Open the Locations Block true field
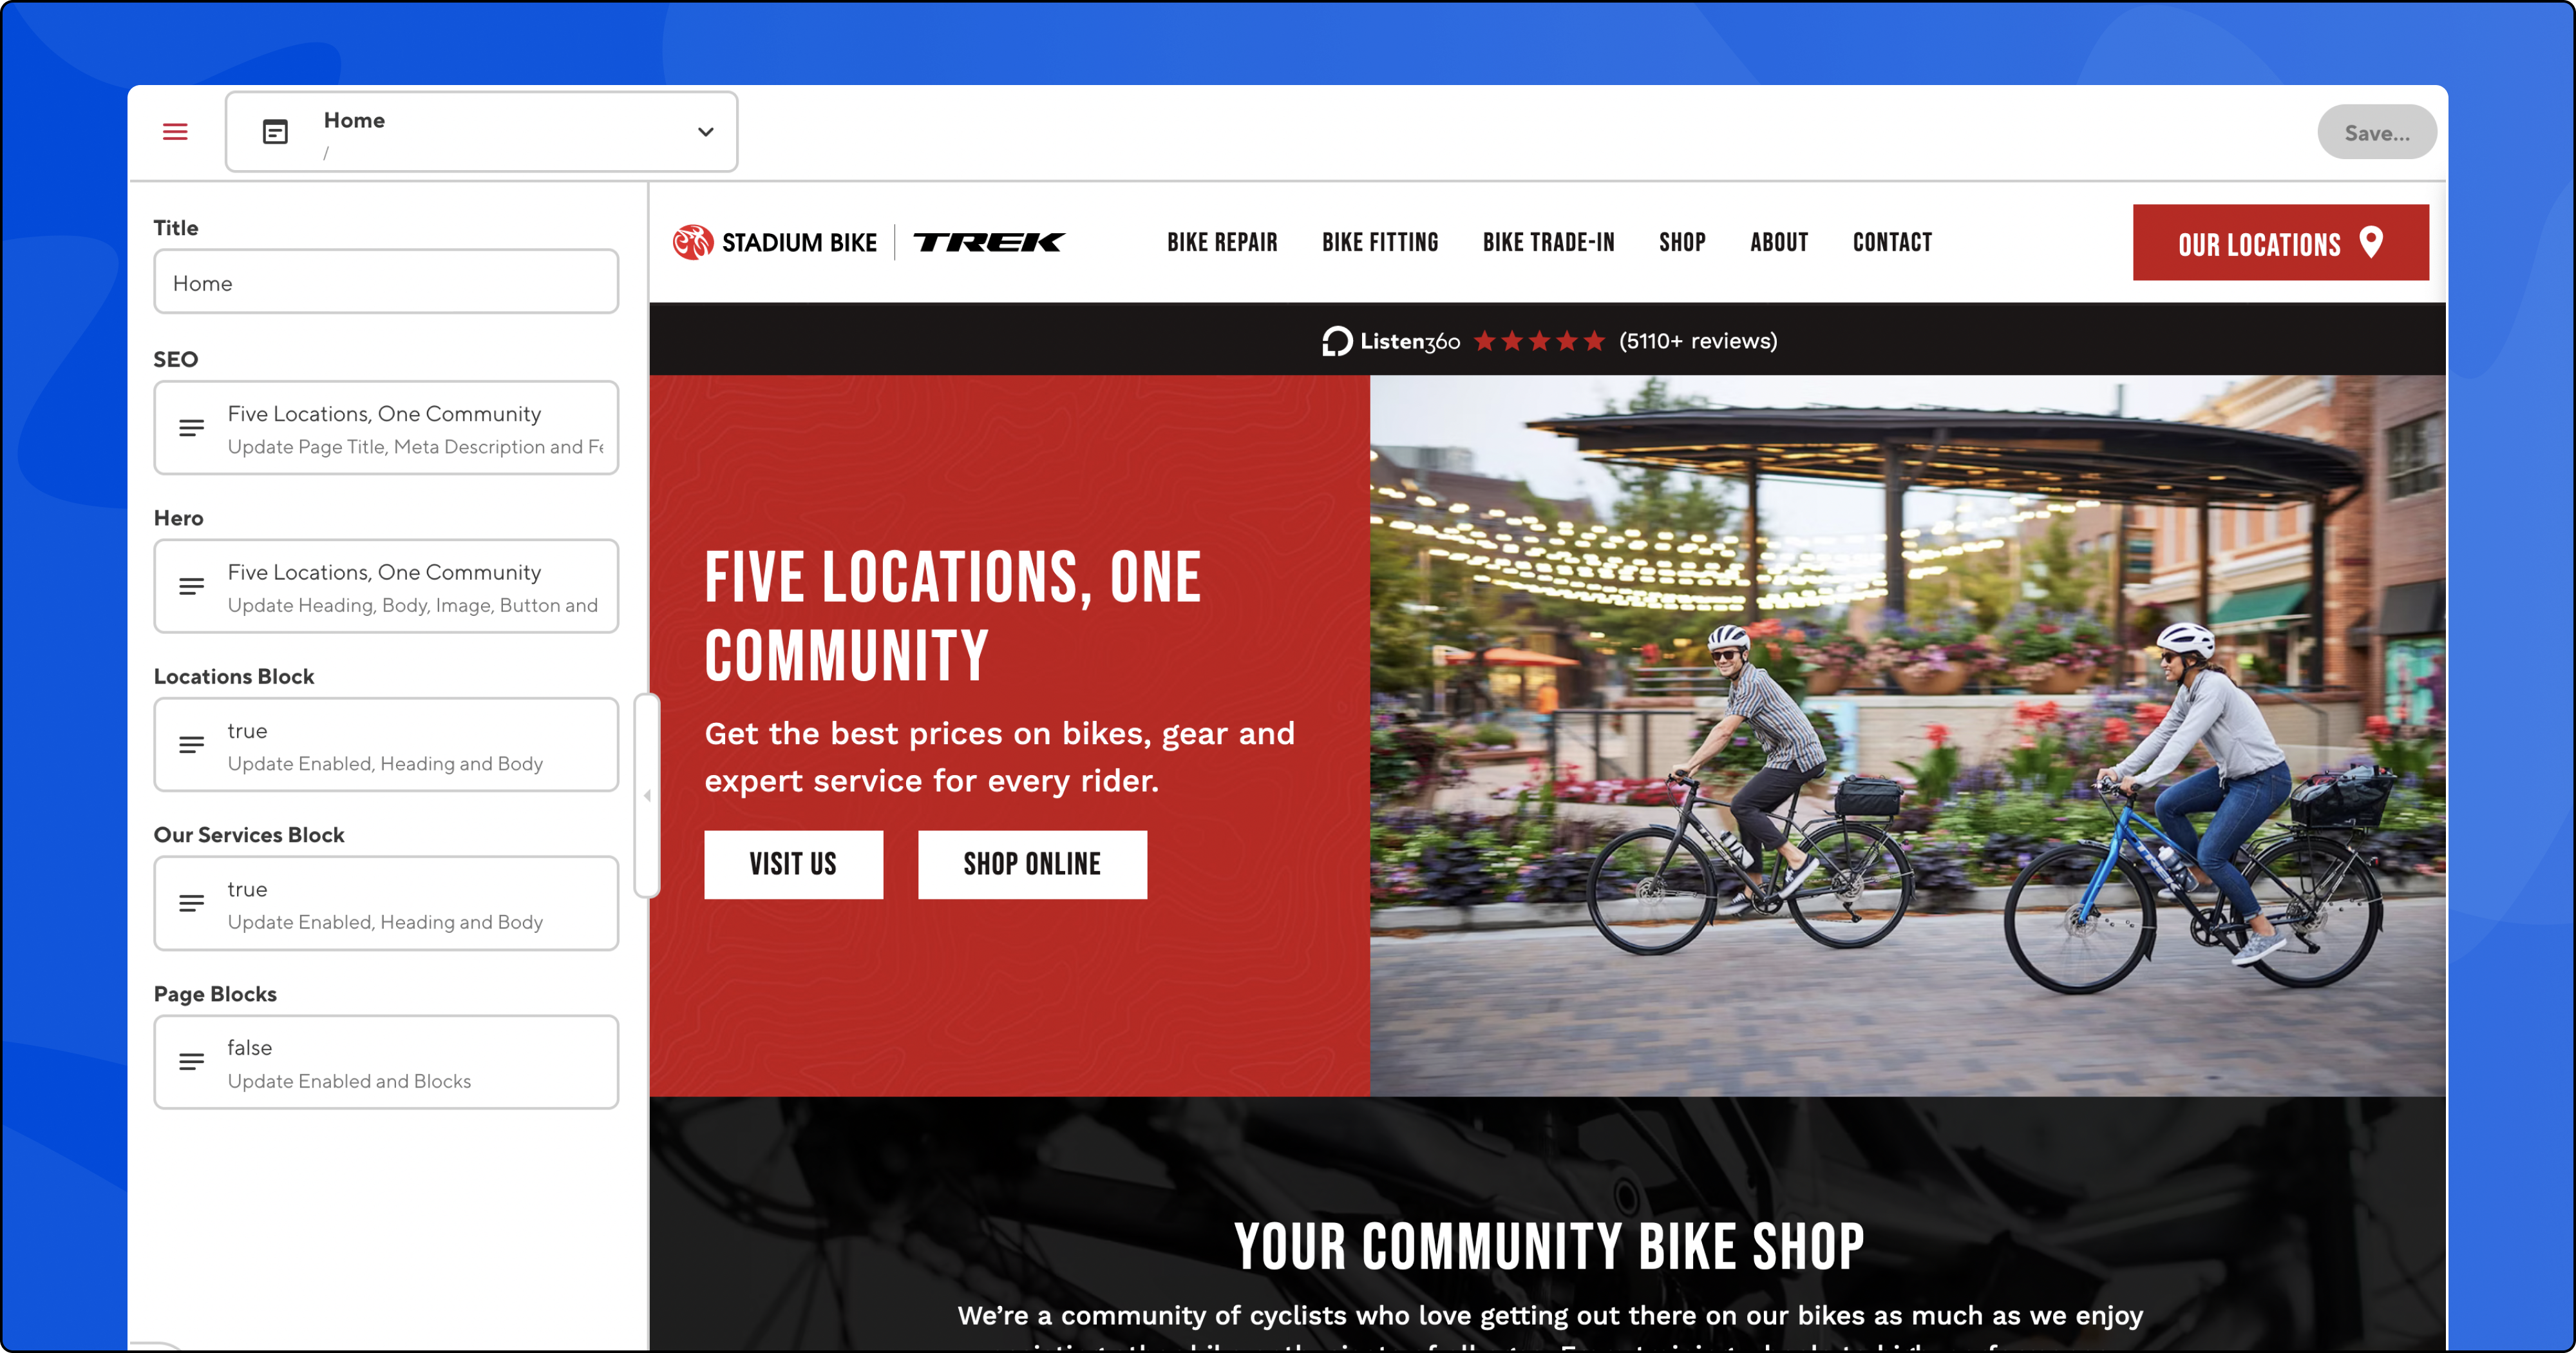Viewport: 2576px width, 1353px height. pyautogui.click(x=386, y=745)
